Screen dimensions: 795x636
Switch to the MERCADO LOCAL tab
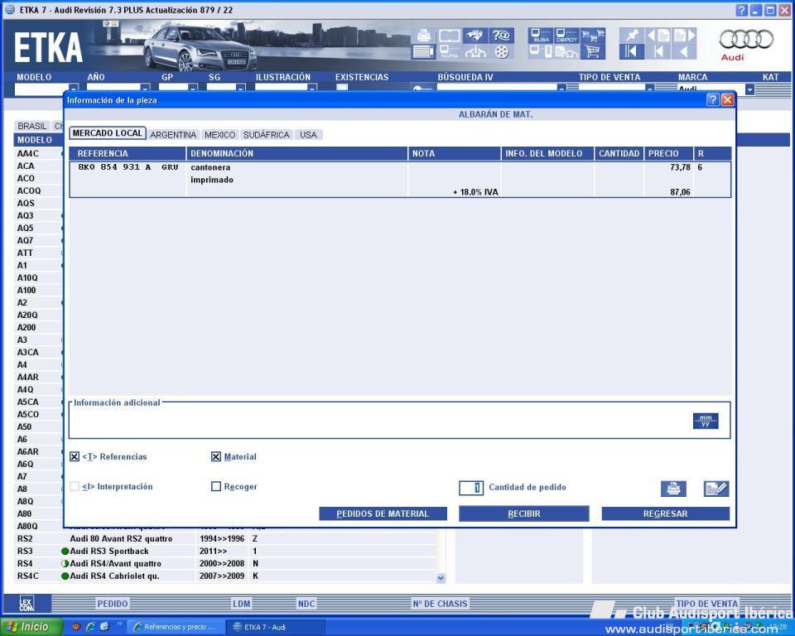coord(108,133)
